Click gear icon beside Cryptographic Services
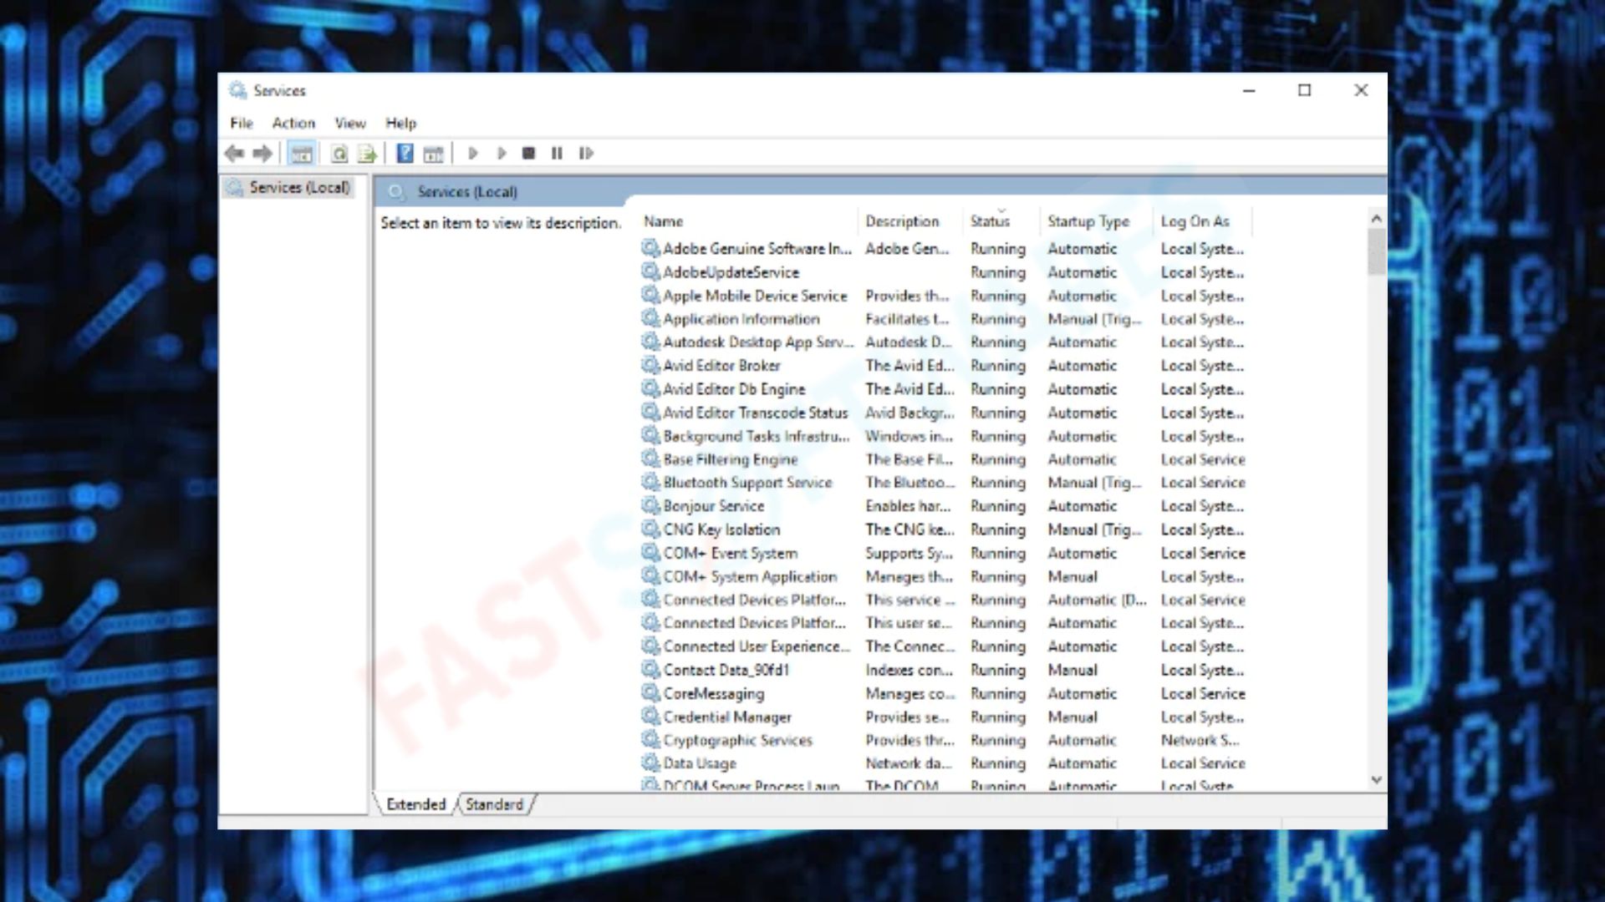Image resolution: width=1605 pixels, height=902 pixels. tap(650, 739)
